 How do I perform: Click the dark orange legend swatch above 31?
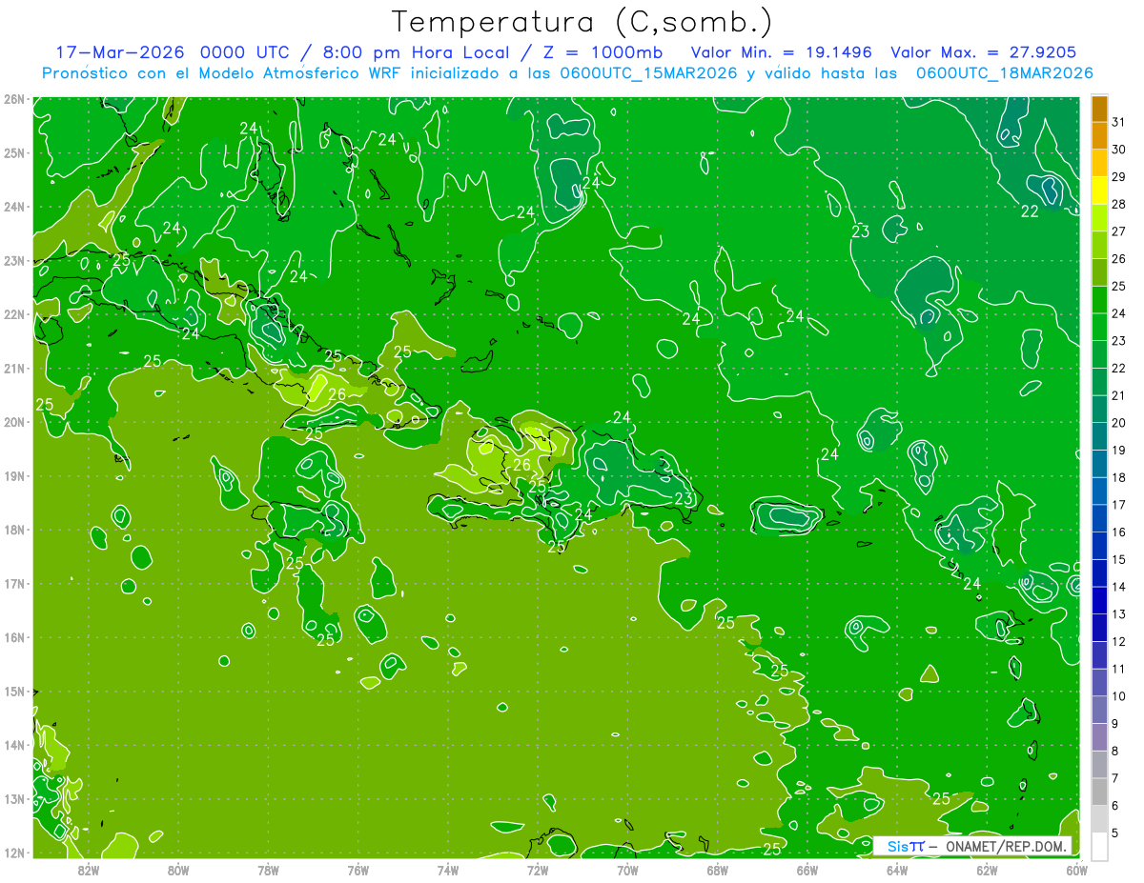coord(1099,109)
